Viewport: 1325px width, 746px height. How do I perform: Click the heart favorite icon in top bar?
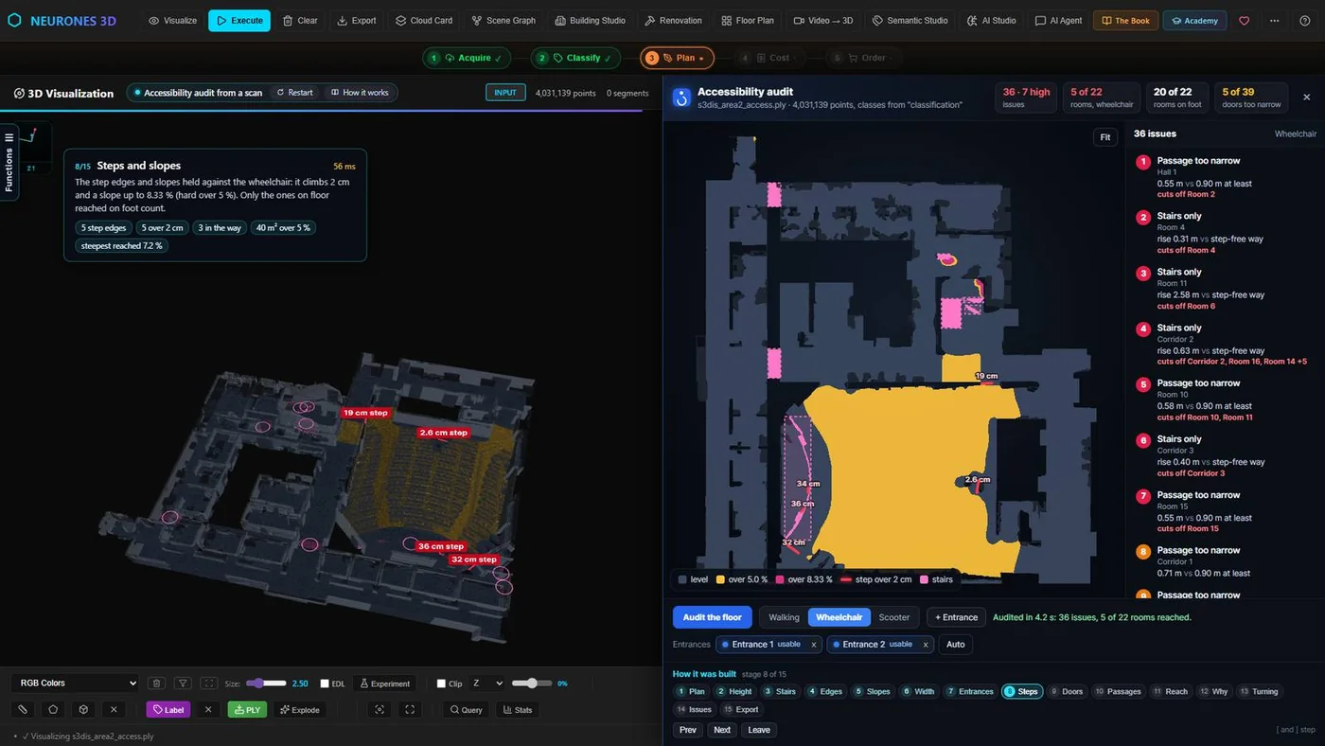tap(1244, 20)
